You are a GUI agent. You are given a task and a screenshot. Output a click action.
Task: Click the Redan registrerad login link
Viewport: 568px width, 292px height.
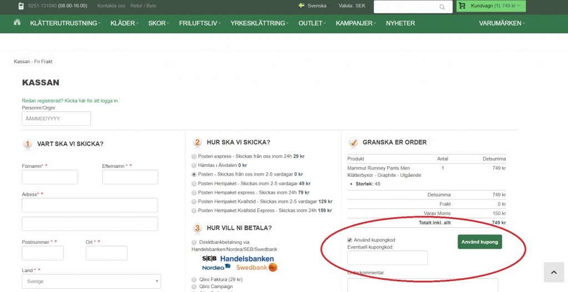[x=70, y=101]
